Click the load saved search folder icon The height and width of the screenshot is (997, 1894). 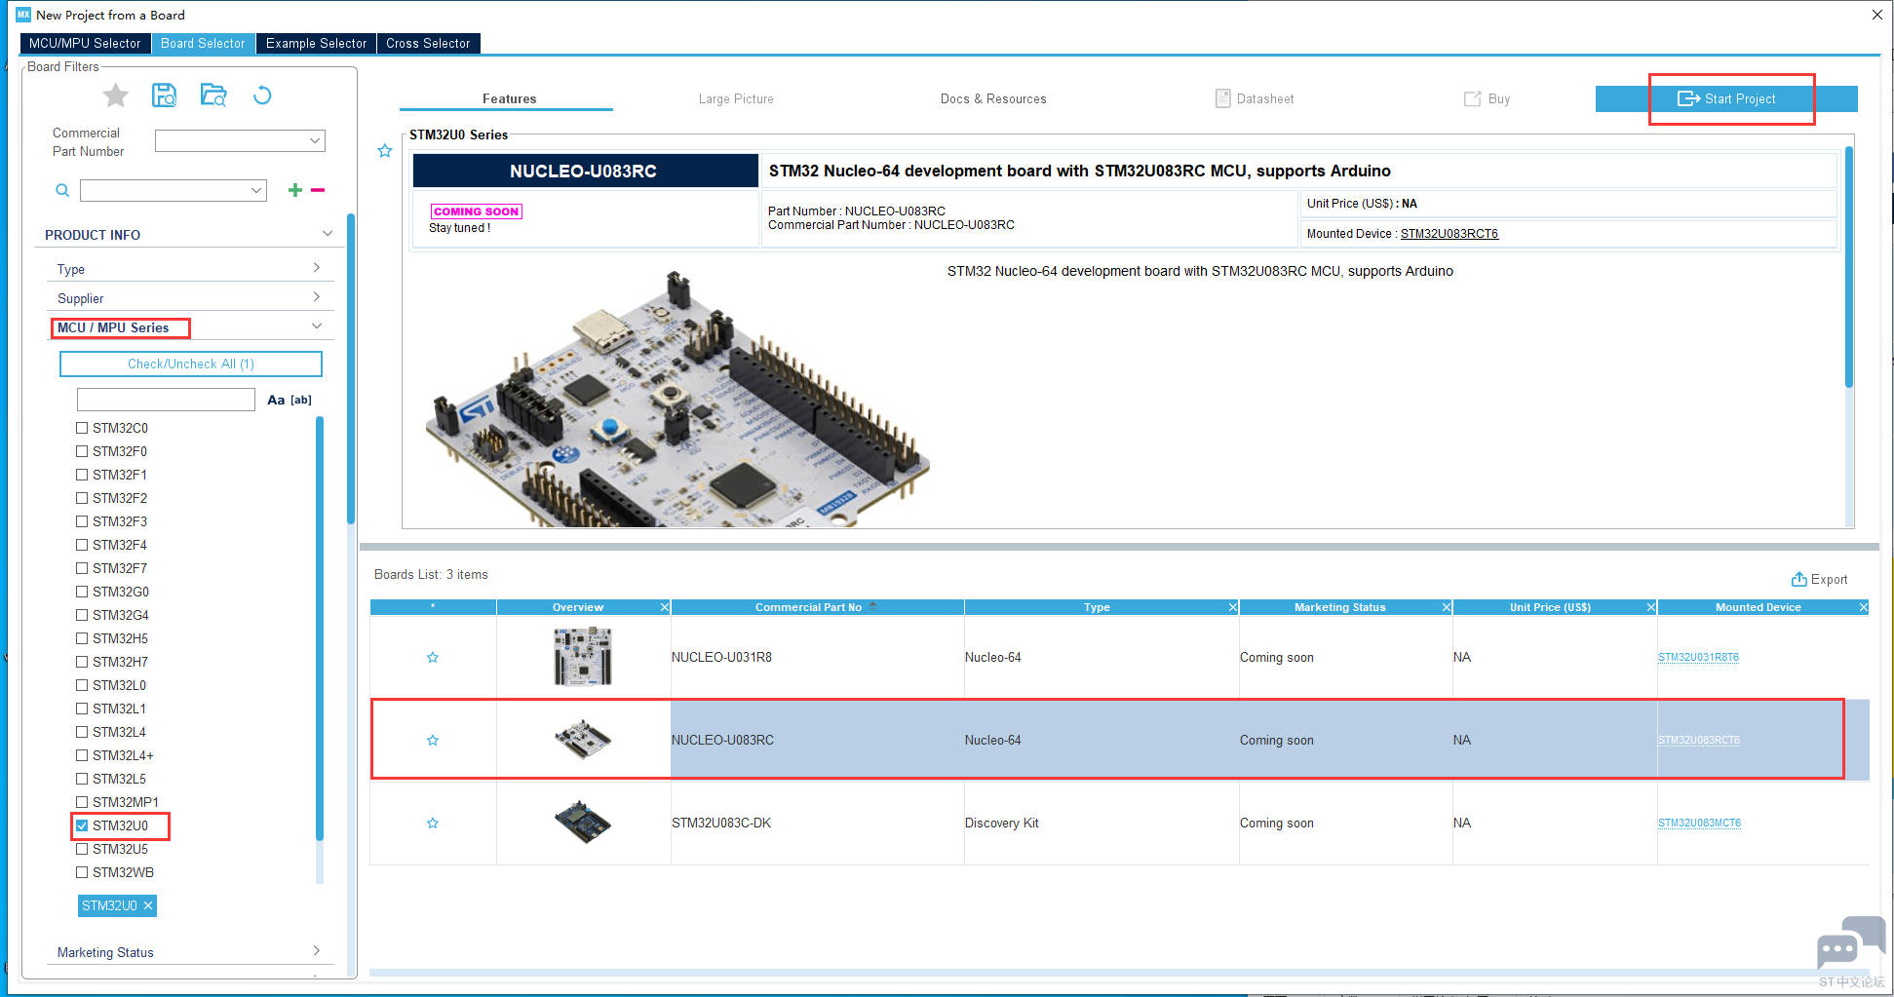click(x=213, y=96)
